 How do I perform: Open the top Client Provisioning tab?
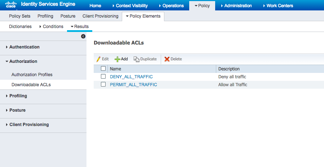pyautogui.click(x=101, y=16)
